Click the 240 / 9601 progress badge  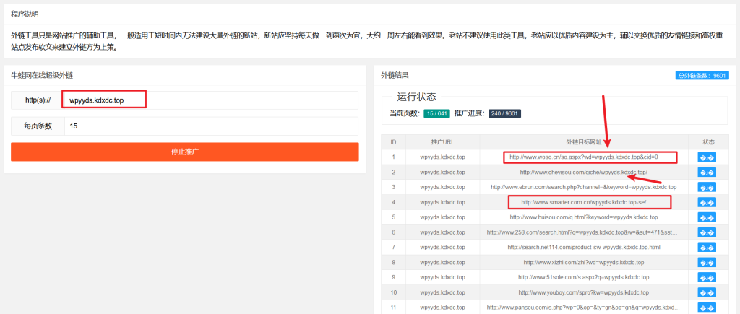[x=504, y=113]
